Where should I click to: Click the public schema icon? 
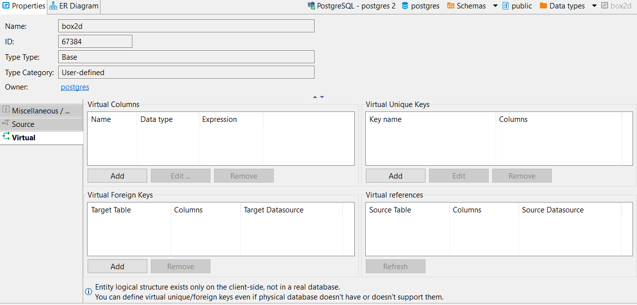pos(506,6)
